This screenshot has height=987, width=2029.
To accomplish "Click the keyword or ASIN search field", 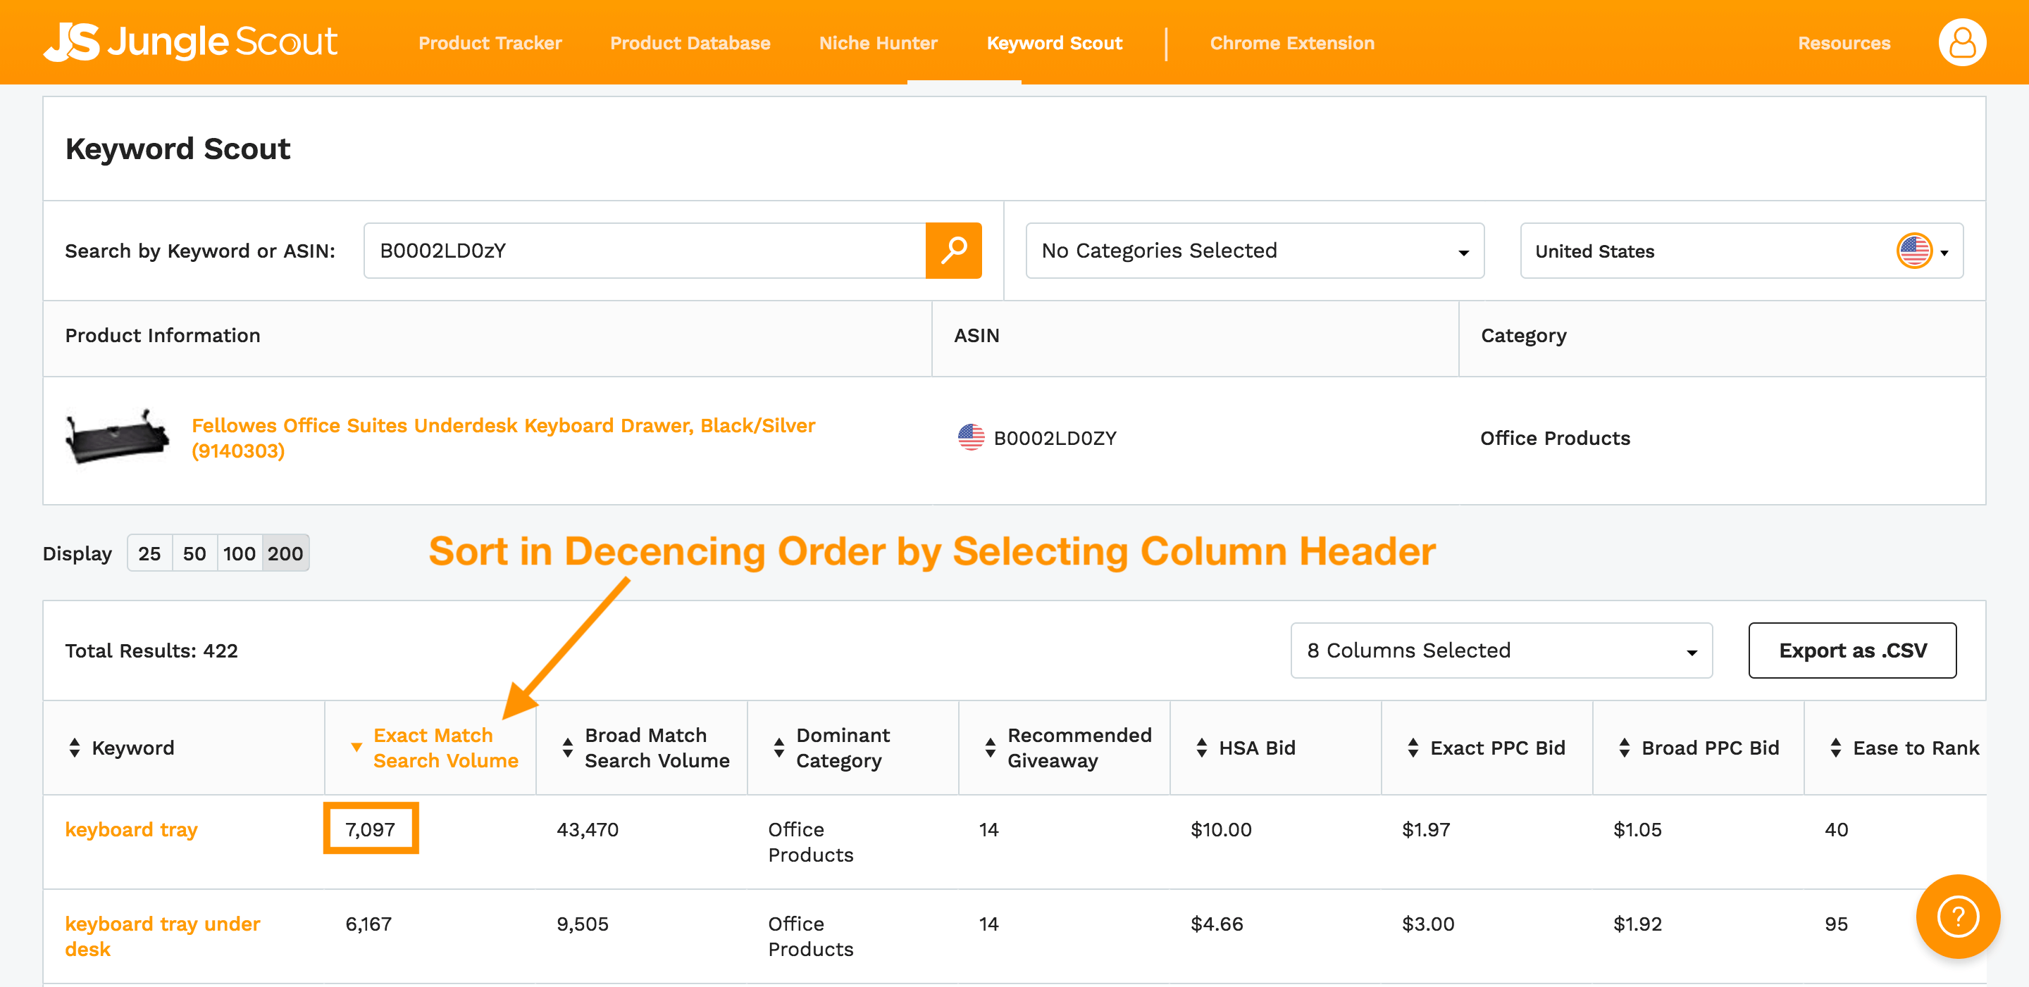I will (645, 251).
